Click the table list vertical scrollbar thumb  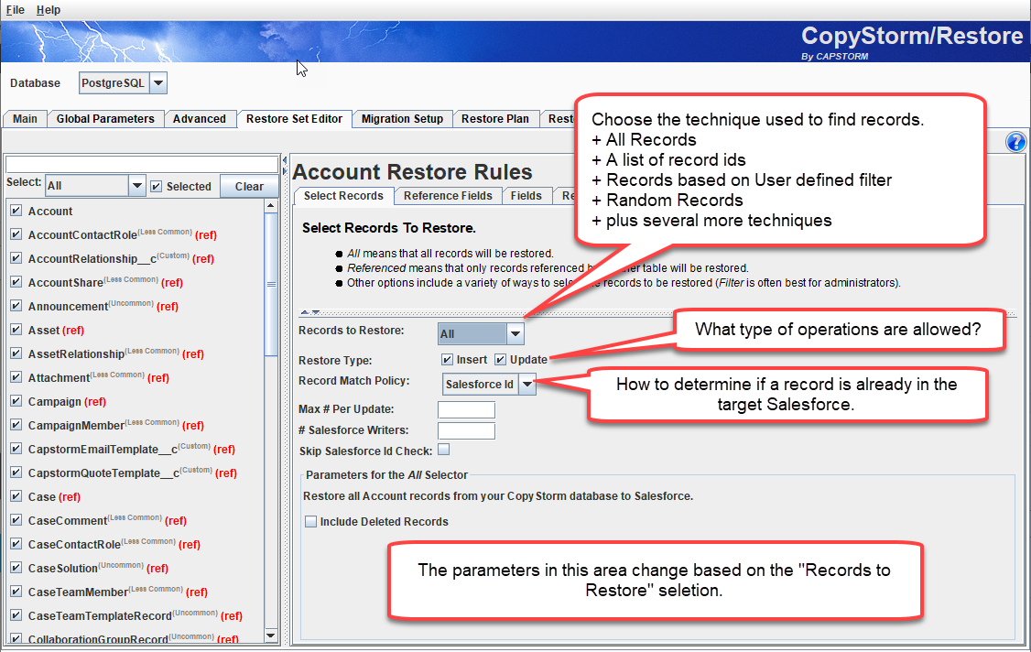(271, 284)
